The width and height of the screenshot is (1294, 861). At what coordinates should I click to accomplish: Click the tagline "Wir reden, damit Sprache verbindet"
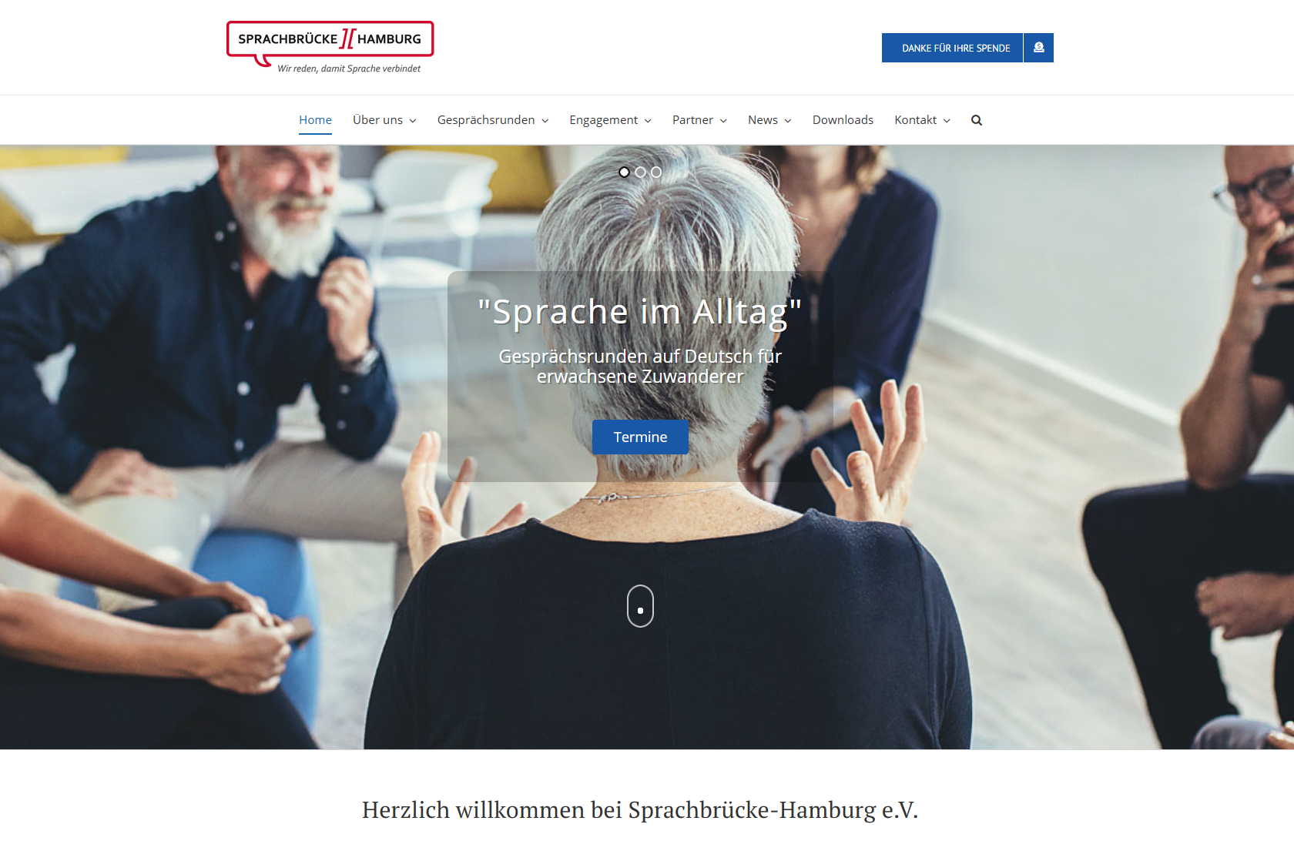(349, 69)
